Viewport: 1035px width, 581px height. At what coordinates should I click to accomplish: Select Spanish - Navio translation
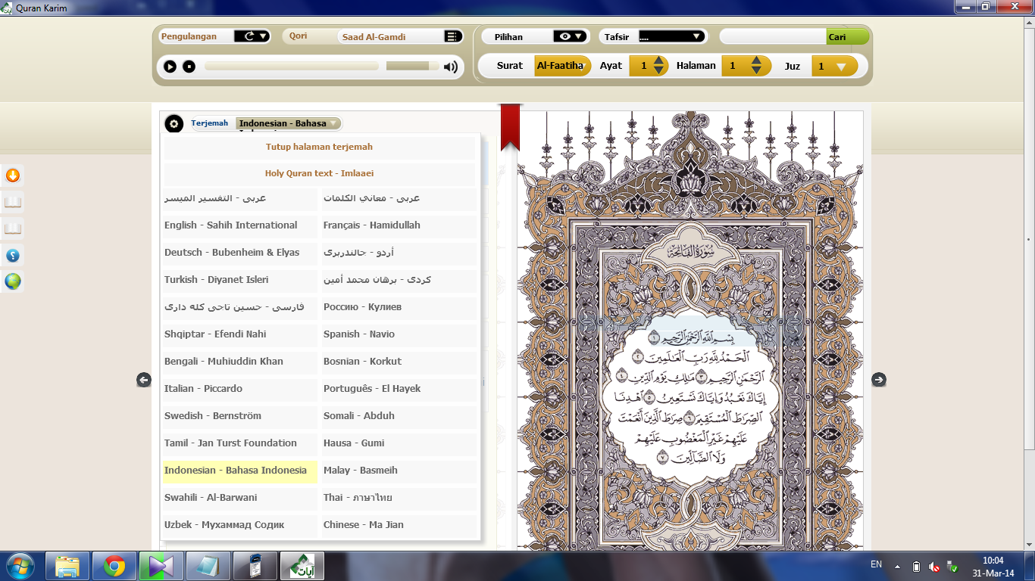399,334
